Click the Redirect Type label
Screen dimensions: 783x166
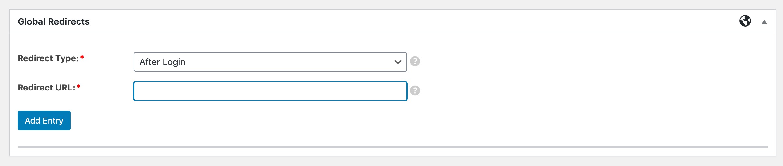click(x=48, y=58)
